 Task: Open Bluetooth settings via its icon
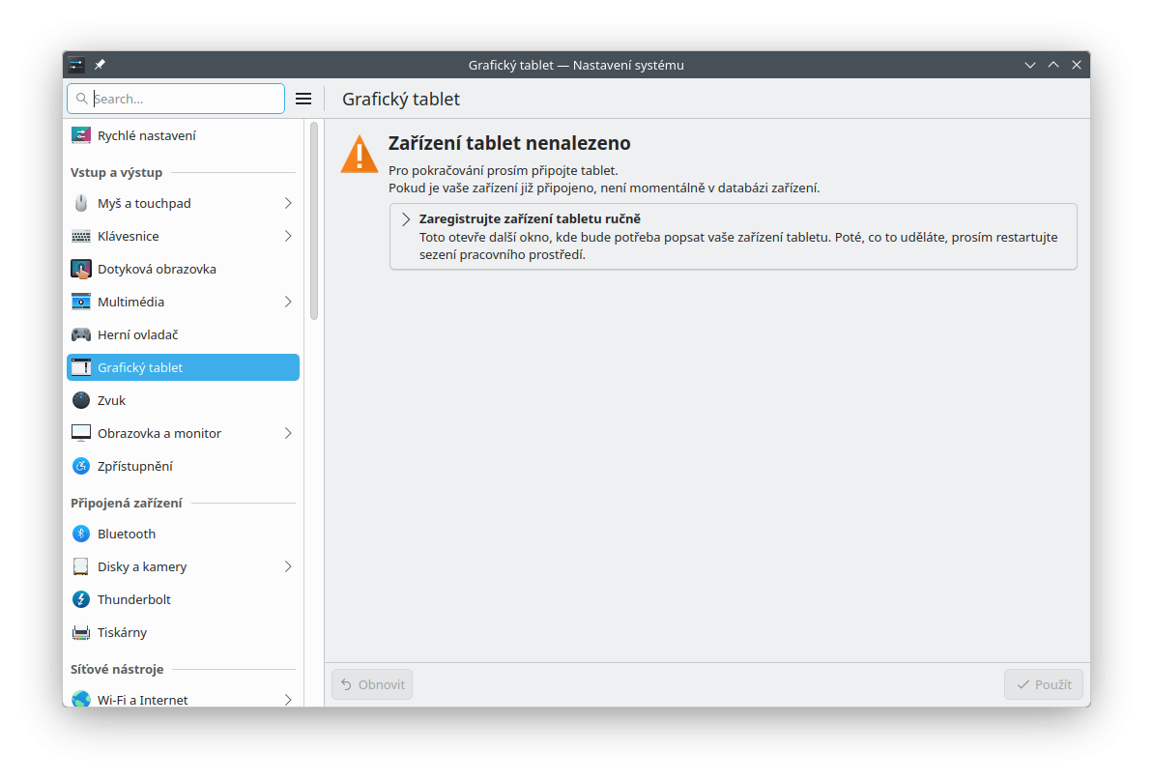click(81, 534)
